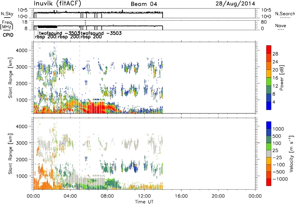
Task: Click the '-1000' label on the Velocity colorbar
Action: tap(280, 179)
